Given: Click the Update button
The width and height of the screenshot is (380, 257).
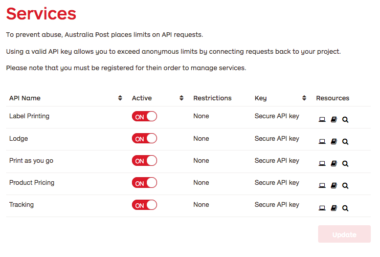Looking at the screenshot, I should [344, 234].
